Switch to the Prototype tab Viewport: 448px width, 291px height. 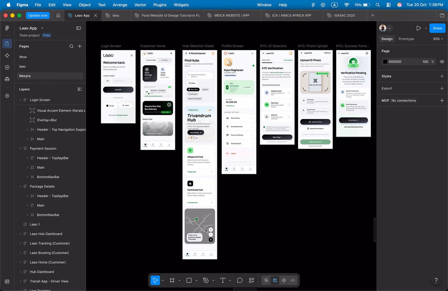coord(406,39)
